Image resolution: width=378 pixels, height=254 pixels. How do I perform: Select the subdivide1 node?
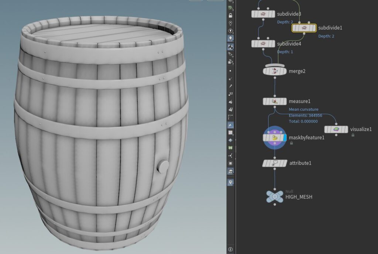point(304,28)
